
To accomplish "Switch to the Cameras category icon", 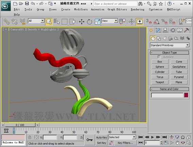I will [x=170, y=38].
